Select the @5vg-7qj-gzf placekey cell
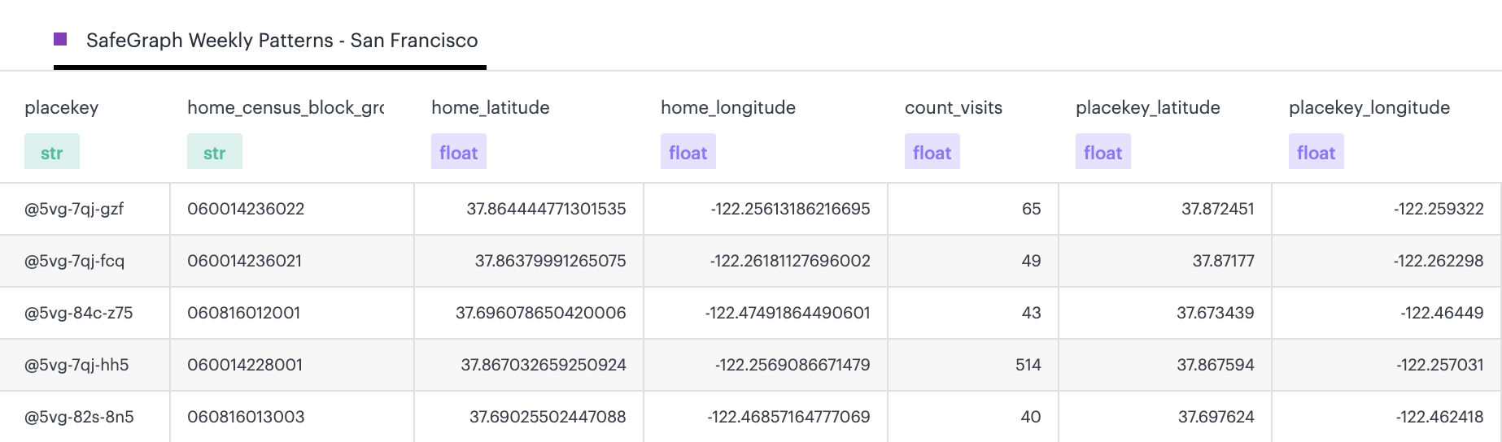1502x442 pixels. coord(74,209)
